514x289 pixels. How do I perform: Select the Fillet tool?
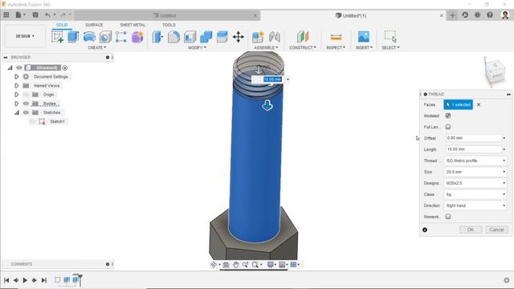173,37
